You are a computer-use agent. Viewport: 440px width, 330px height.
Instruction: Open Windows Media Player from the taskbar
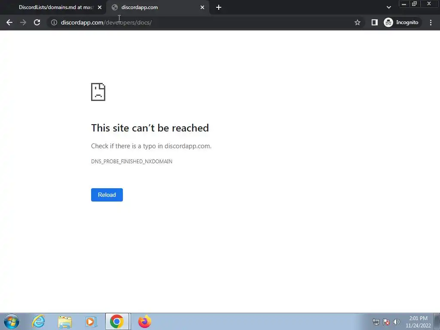pos(91,321)
